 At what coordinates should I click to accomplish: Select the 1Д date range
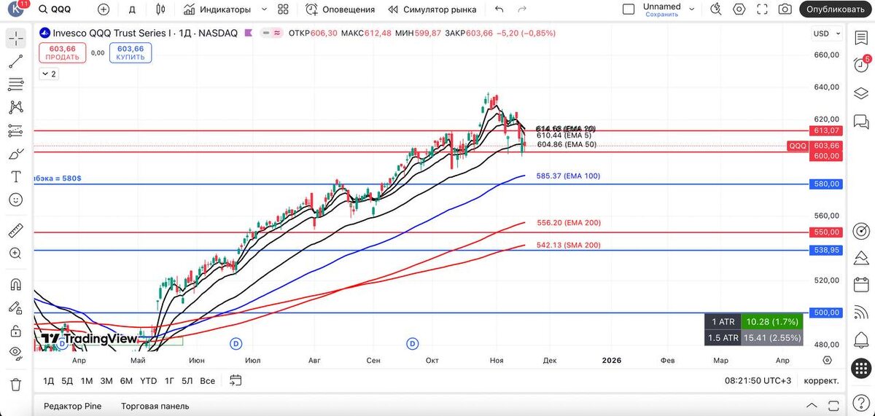click(x=49, y=380)
